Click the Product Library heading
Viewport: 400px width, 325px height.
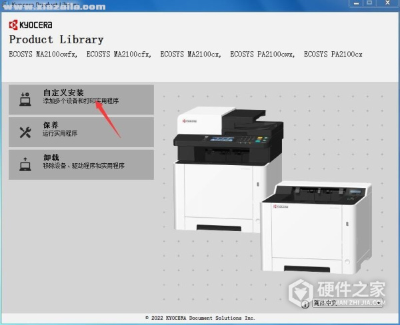tap(57, 39)
